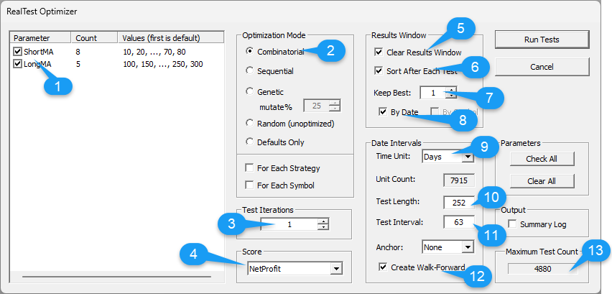The height and width of the screenshot is (294, 612).
Task: Click the Run Tests button
Action: 542,40
